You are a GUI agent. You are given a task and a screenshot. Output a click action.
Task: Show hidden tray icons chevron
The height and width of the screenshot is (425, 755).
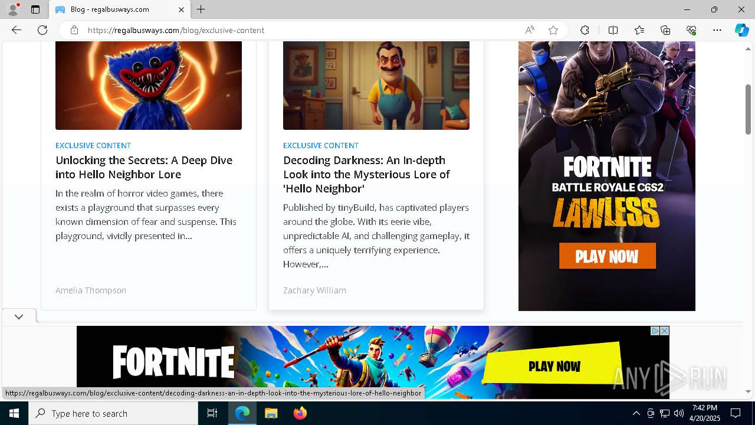[636, 413]
